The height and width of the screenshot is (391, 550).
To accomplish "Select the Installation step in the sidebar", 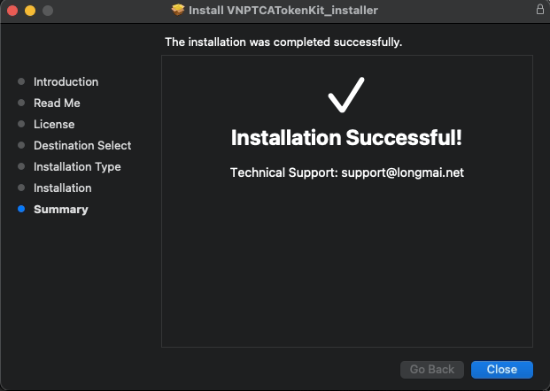I will tap(62, 188).
